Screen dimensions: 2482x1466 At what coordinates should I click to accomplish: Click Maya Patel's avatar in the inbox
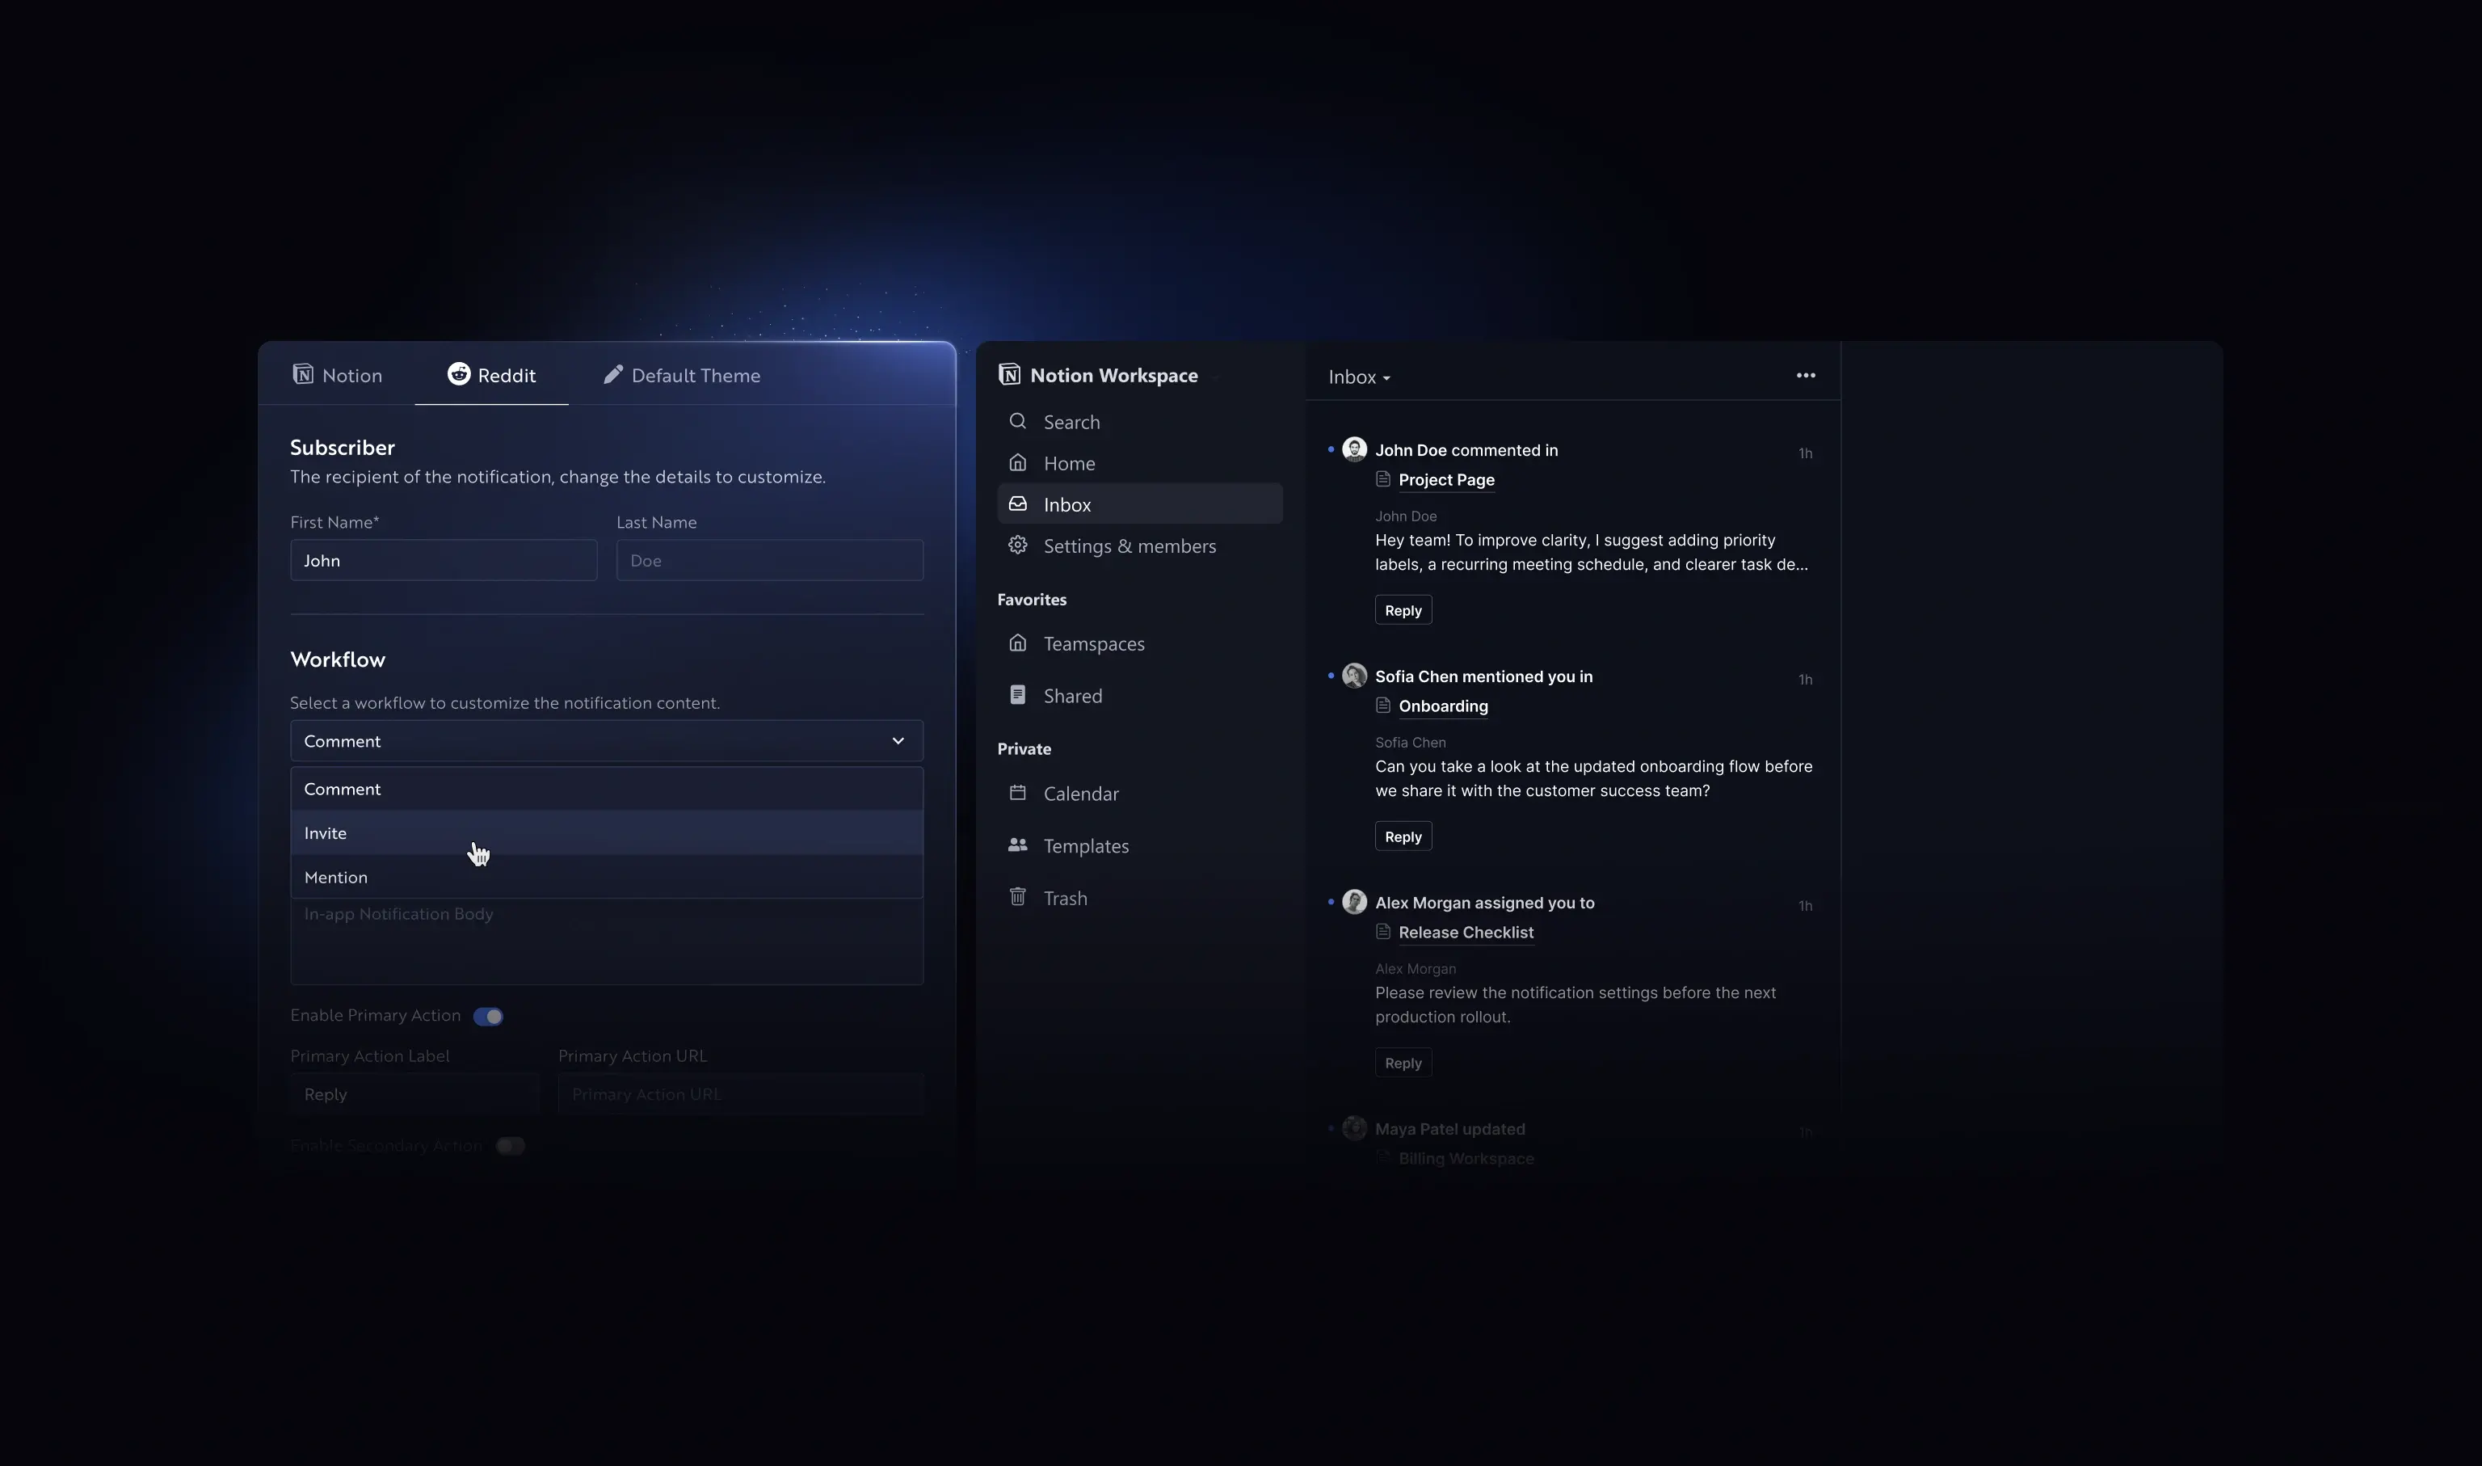pyautogui.click(x=1354, y=1128)
